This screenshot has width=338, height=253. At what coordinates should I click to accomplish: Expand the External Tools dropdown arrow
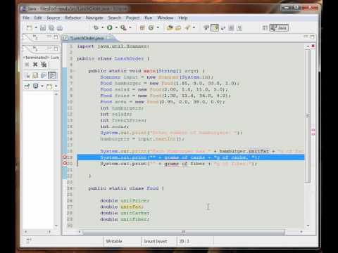click(x=130, y=28)
